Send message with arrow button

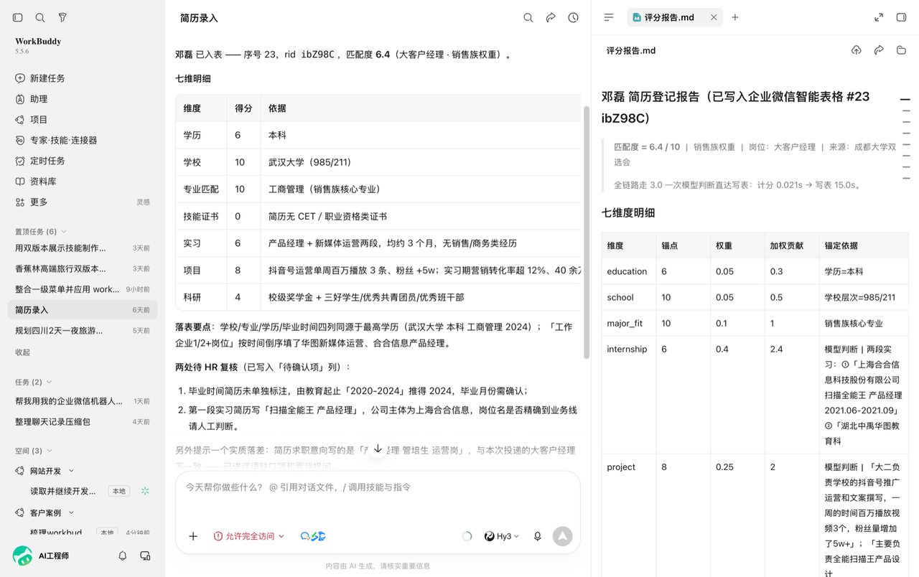(x=562, y=536)
